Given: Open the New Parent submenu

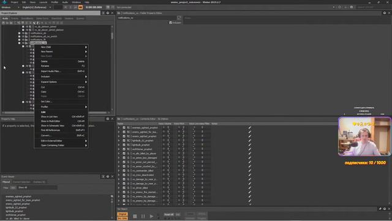Looking at the screenshot, I should click(x=61, y=52).
